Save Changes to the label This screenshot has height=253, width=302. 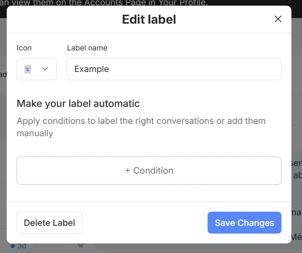tap(244, 223)
